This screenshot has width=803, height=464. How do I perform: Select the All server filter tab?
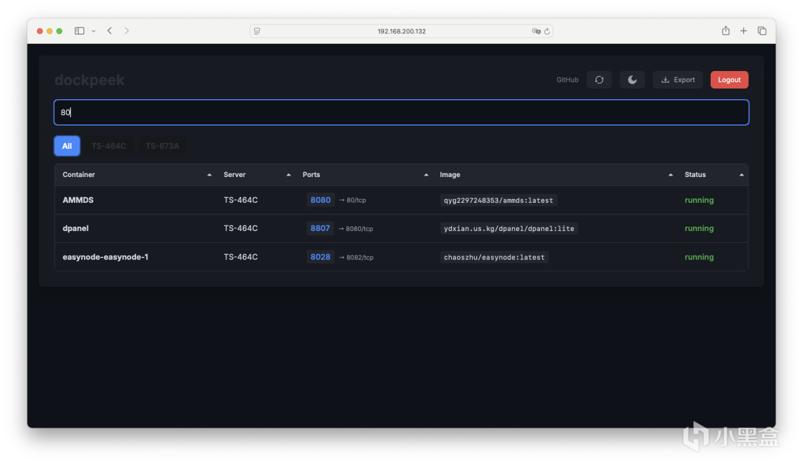point(67,146)
